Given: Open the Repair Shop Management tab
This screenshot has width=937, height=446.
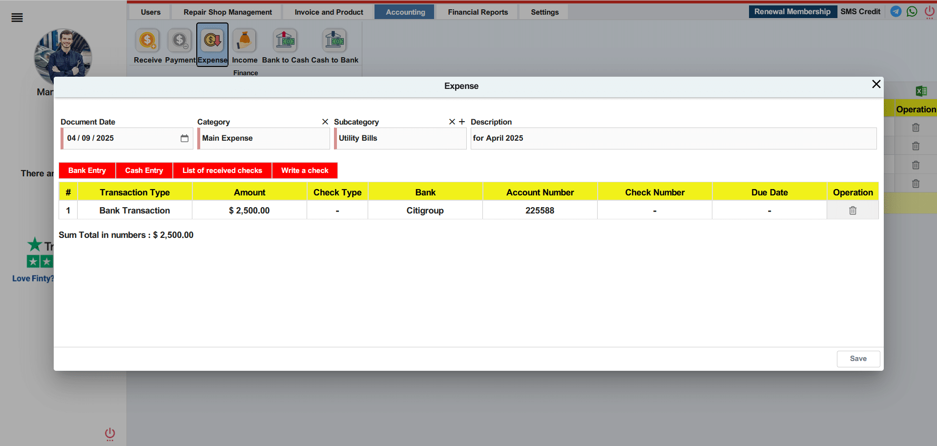Looking at the screenshot, I should pos(228,12).
